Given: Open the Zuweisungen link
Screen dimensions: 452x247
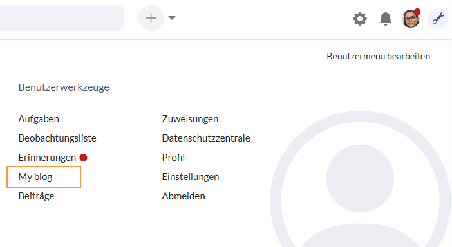Looking at the screenshot, I should tap(190, 119).
